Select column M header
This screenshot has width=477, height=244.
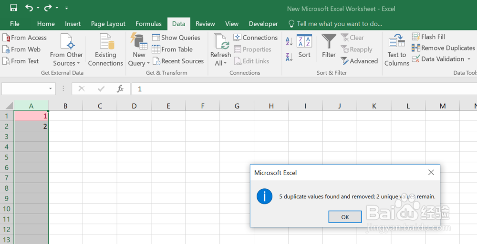tap(443, 106)
